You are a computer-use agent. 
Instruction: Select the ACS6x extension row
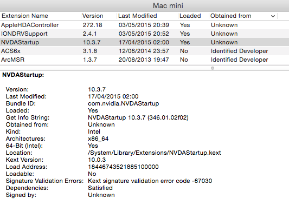[144, 51]
